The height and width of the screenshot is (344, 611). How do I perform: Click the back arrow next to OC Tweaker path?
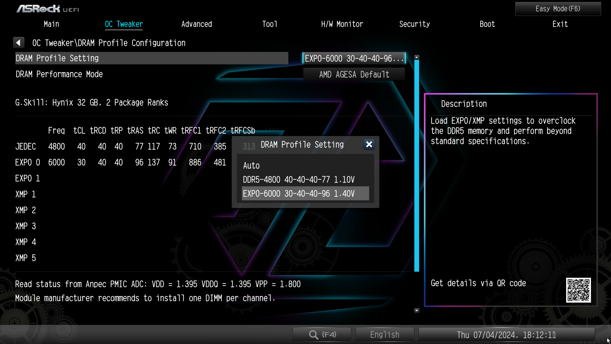click(18, 43)
